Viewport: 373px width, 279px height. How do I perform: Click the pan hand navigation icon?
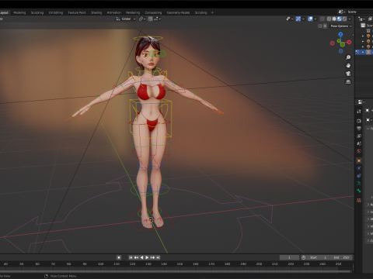(348, 65)
